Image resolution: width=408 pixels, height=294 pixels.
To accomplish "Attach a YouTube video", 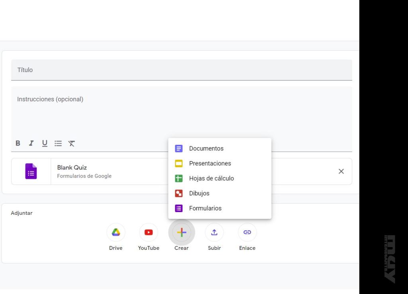I will coord(149,232).
